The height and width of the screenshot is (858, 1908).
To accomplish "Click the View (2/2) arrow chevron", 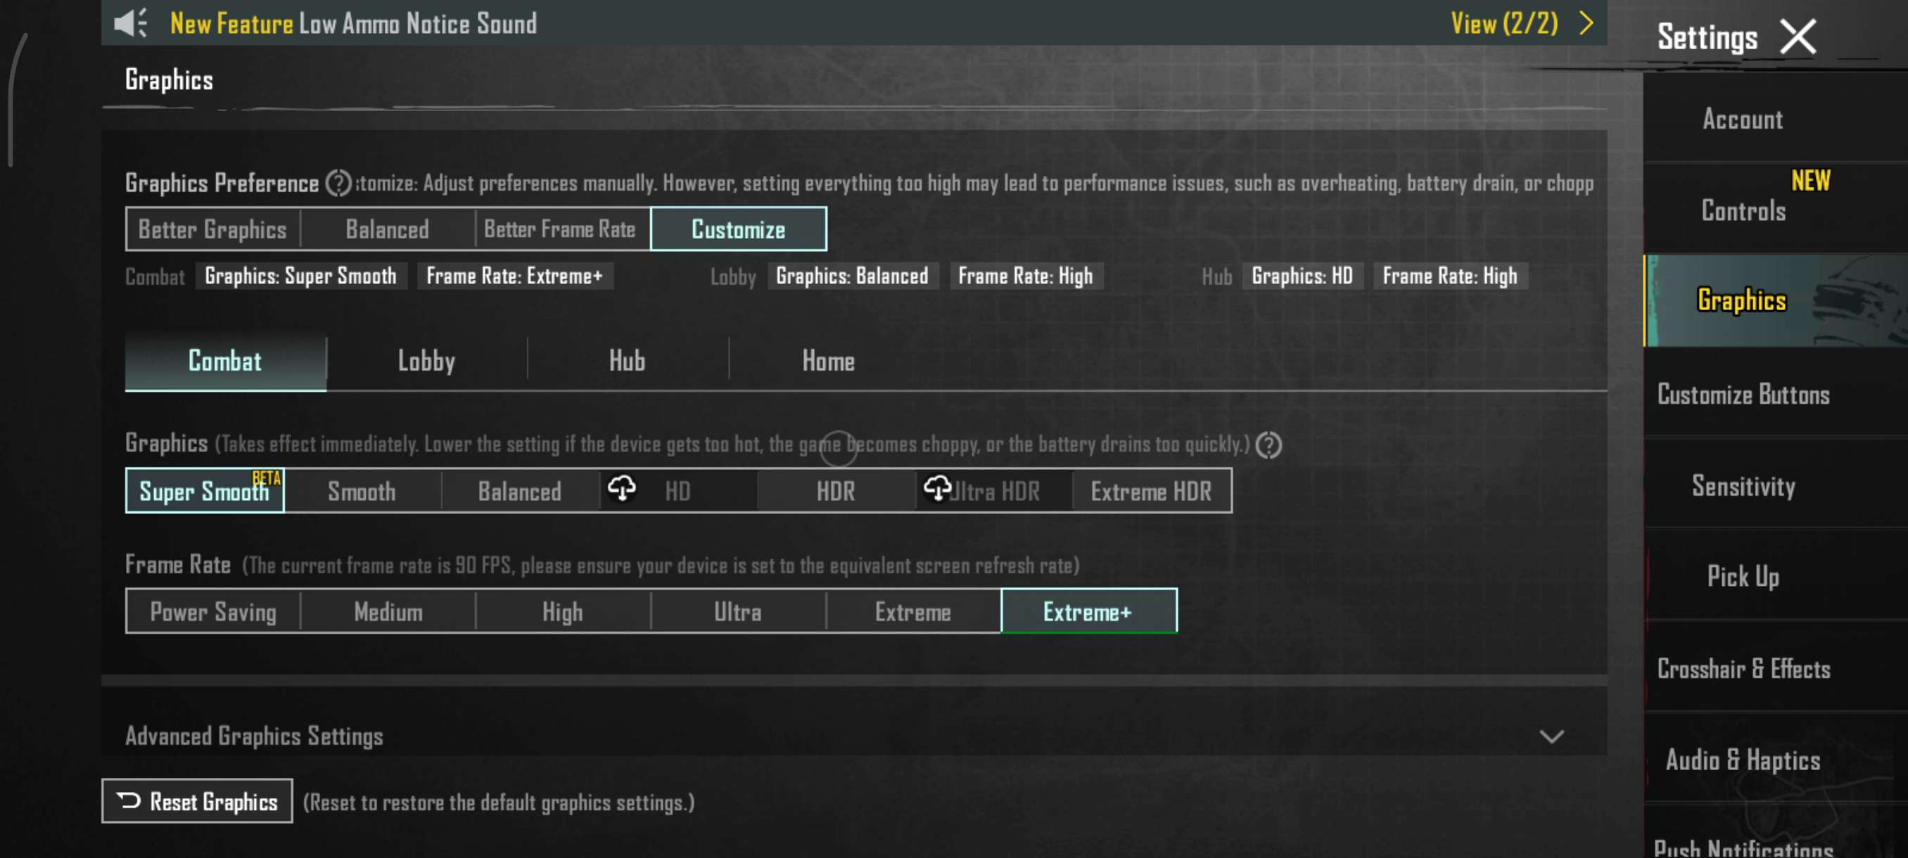I will (1586, 23).
